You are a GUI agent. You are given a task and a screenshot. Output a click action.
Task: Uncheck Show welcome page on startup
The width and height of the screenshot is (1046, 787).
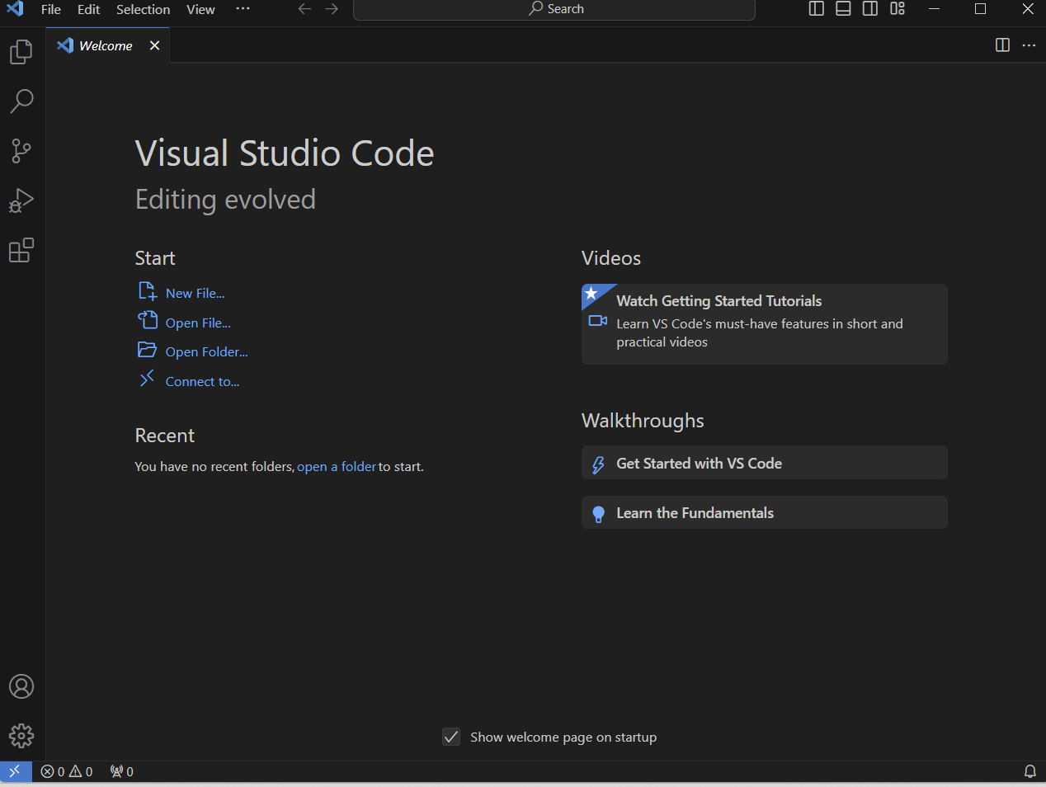click(451, 737)
